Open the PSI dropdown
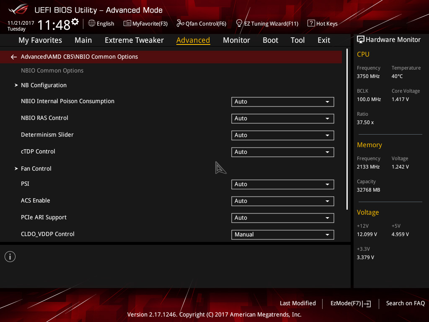The width and height of the screenshot is (429, 322). coord(283,184)
